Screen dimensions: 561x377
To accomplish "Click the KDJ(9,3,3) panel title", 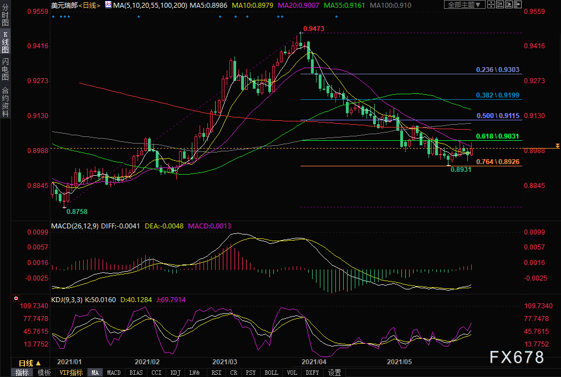I will [x=66, y=300].
